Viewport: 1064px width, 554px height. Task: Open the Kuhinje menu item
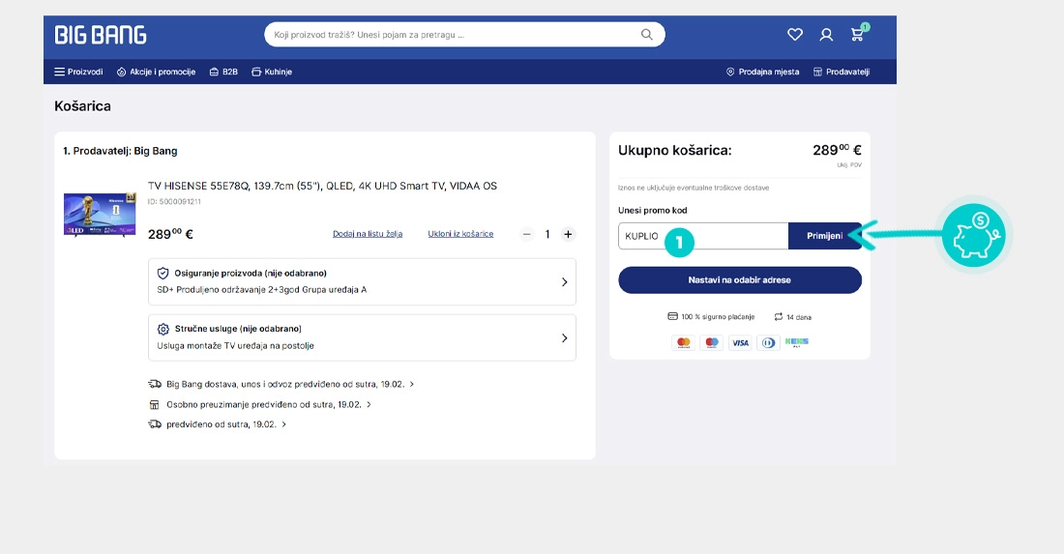coord(272,72)
